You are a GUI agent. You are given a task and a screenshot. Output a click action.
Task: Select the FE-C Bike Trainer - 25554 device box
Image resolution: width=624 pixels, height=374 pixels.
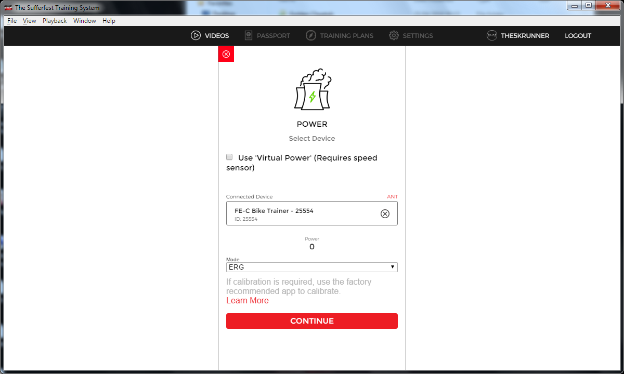click(312, 213)
